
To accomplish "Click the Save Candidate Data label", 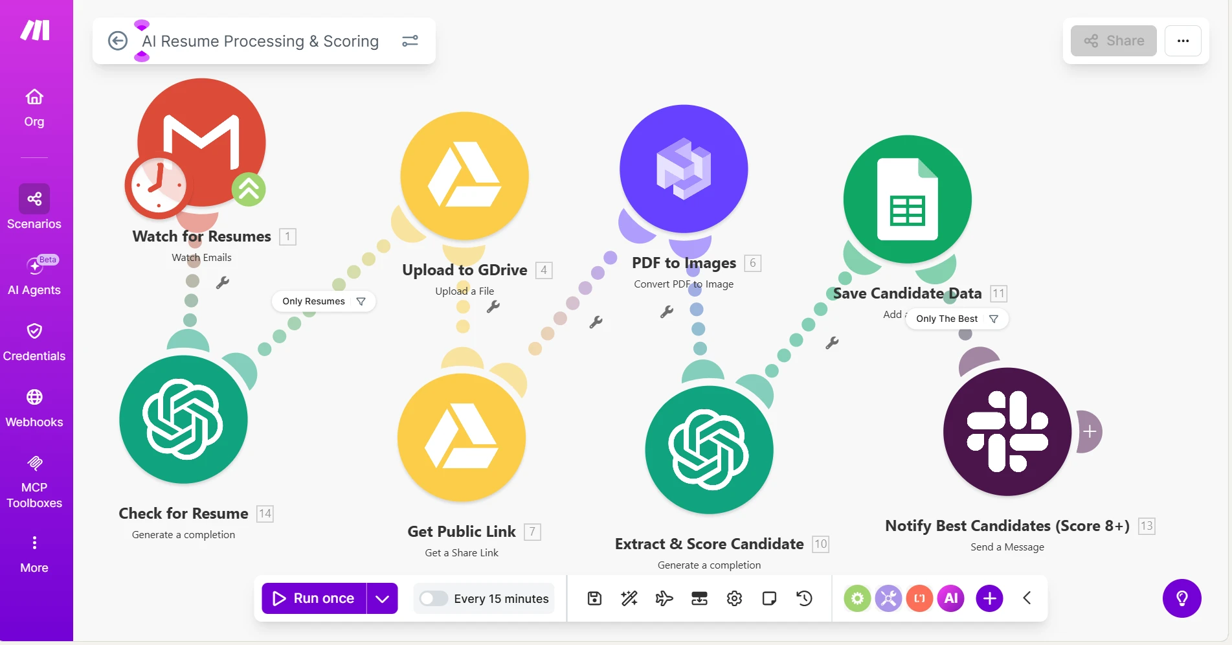I will (x=907, y=293).
